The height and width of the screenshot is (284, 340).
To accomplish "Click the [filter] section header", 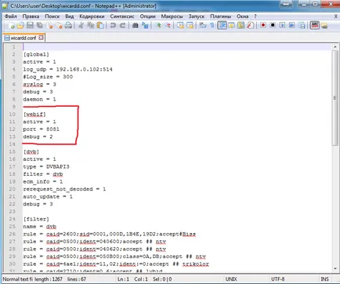I will coord(36,219).
